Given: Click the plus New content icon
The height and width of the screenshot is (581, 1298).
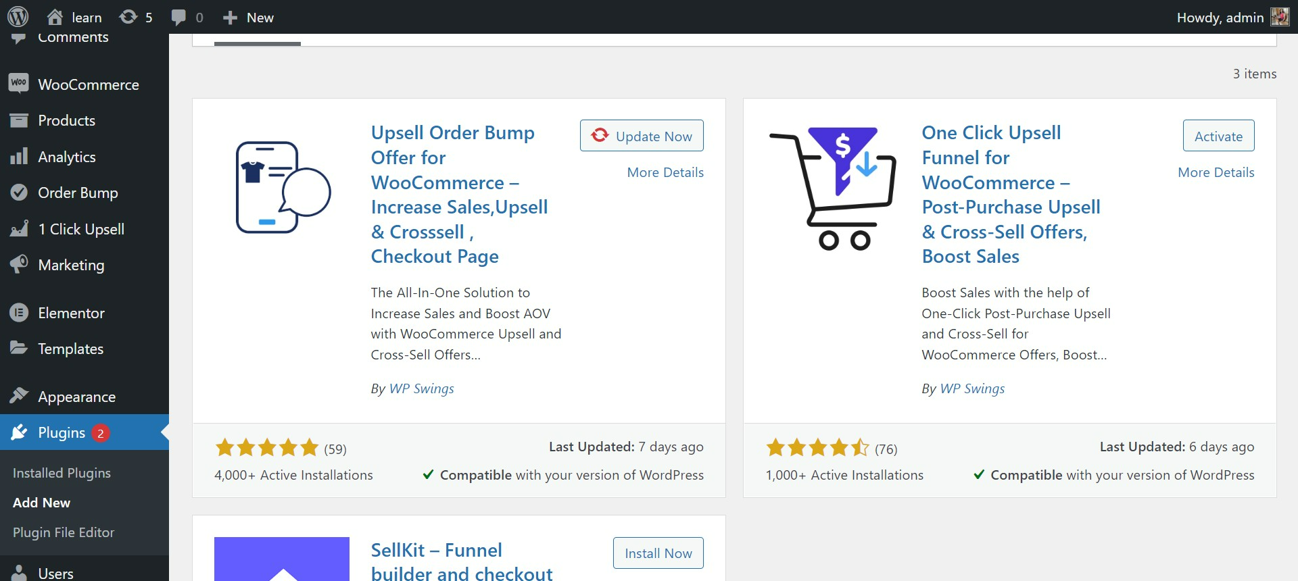Looking at the screenshot, I should 230,18.
